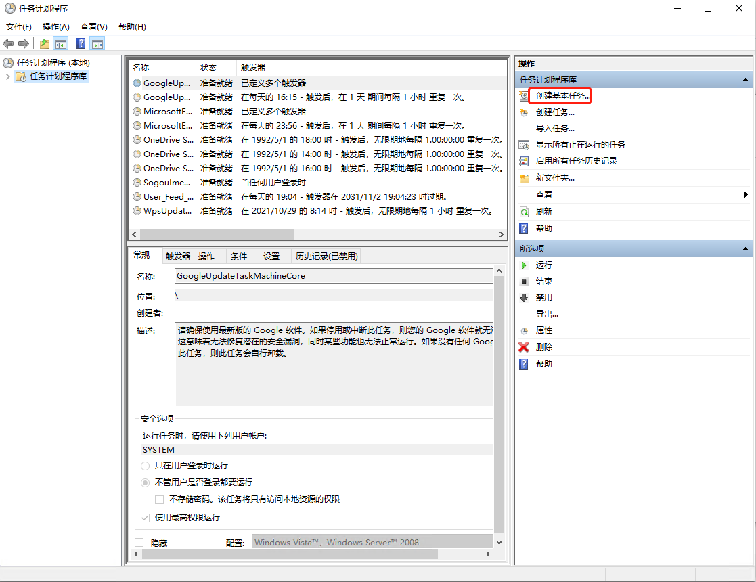Toggle the 隐藏 checkbox

pyautogui.click(x=139, y=543)
